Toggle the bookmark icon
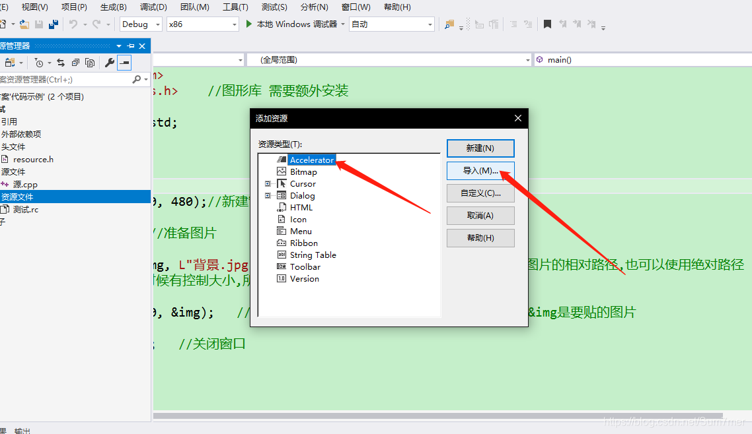Image resolution: width=752 pixels, height=434 pixels. (547, 24)
